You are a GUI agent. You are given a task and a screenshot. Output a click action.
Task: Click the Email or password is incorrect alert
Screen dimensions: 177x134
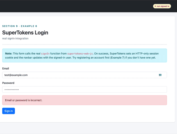[x=85, y=100]
